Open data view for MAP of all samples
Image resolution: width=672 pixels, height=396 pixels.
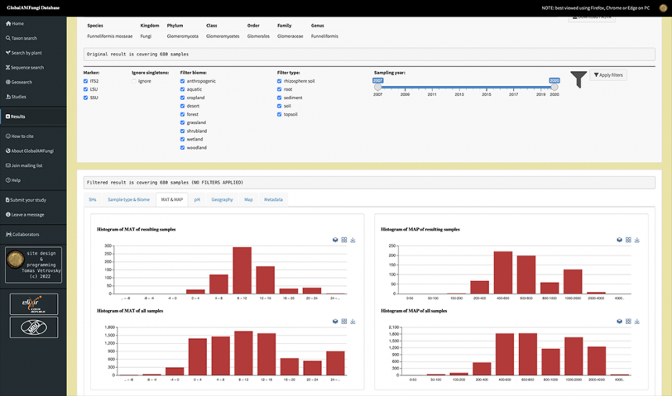[620, 322]
